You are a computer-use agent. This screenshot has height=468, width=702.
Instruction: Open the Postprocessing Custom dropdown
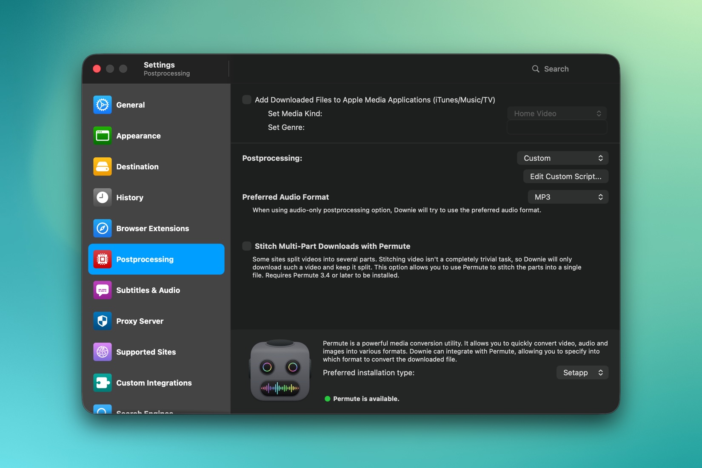pyautogui.click(x=562, y=158)
